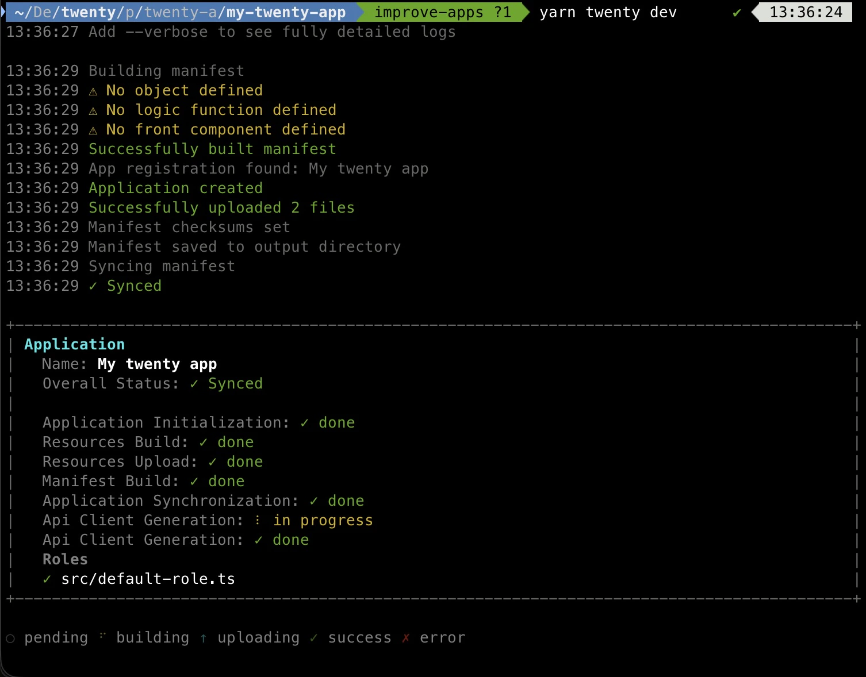Click the "No front component defined" warning text
Image resolution: width=866 pixels, height=677 pixels.
226,129
